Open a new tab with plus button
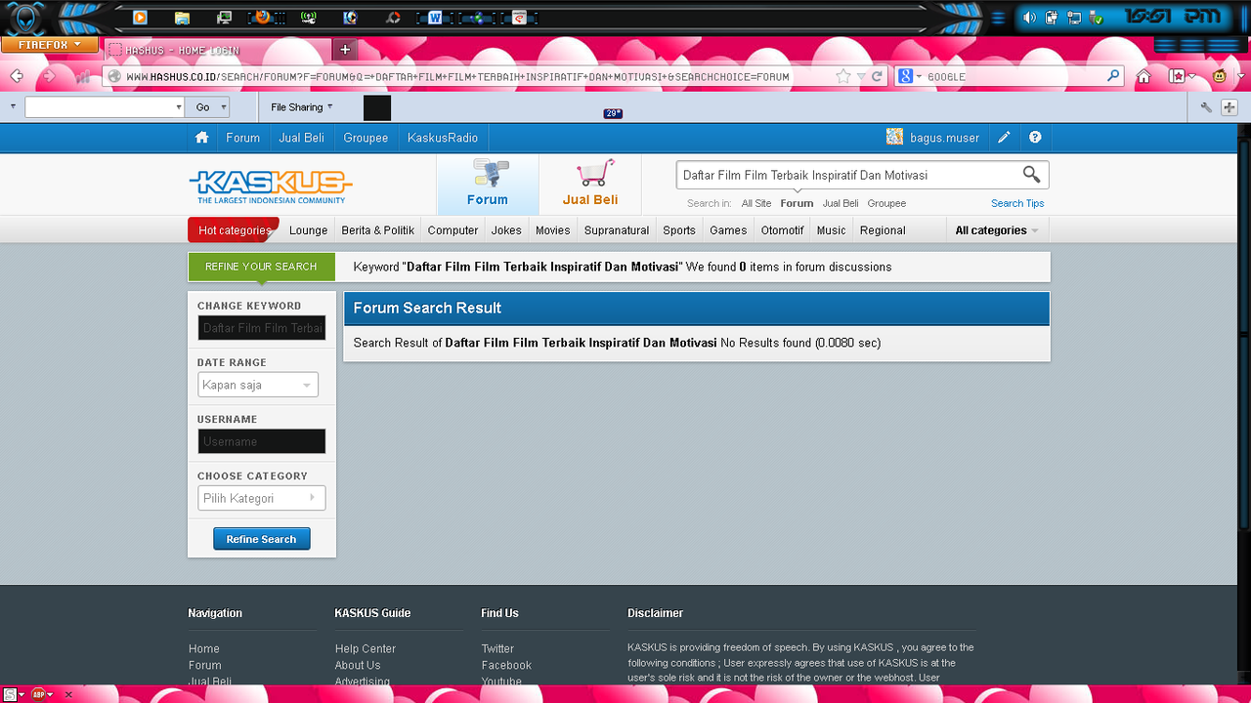 pyautogui.click(x=345, y=49)
